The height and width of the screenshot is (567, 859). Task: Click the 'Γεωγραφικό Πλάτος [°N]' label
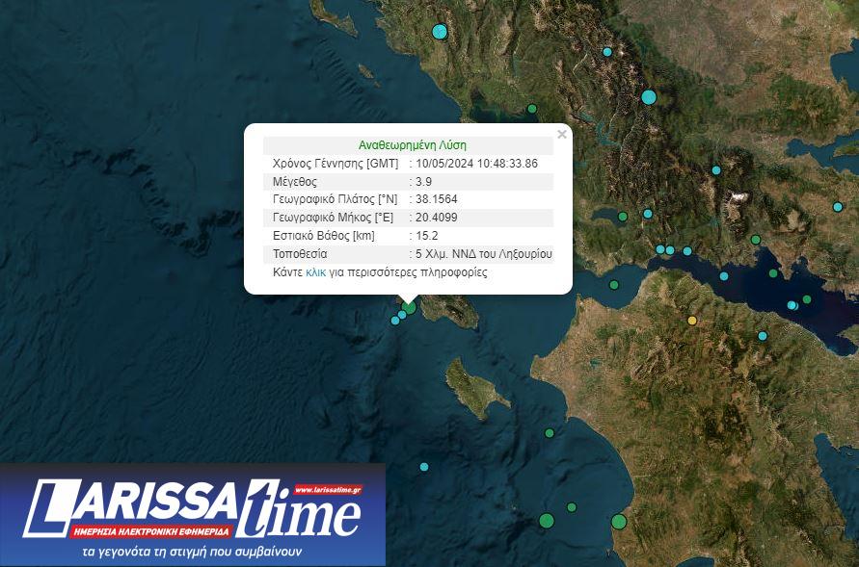335,199
